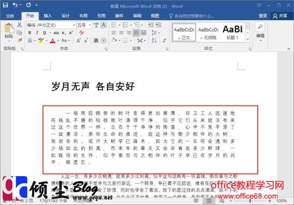This screenshot has height=205, width=294.
Task: Toggle subscript x₂
Action: tap(64, 33)
